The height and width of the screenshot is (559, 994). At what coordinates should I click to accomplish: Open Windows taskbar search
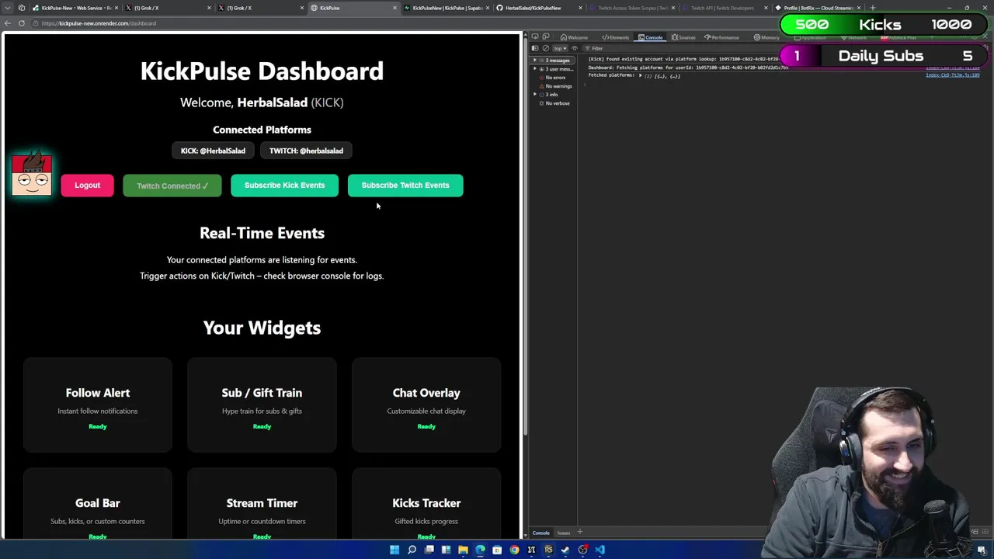point(412,550)
